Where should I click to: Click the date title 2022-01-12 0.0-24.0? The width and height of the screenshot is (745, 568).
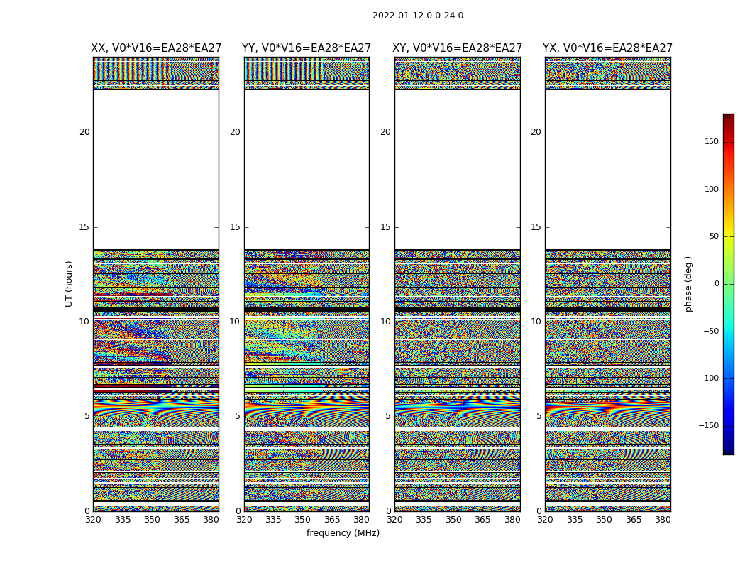pyautogui.click(x=418, y=16)
